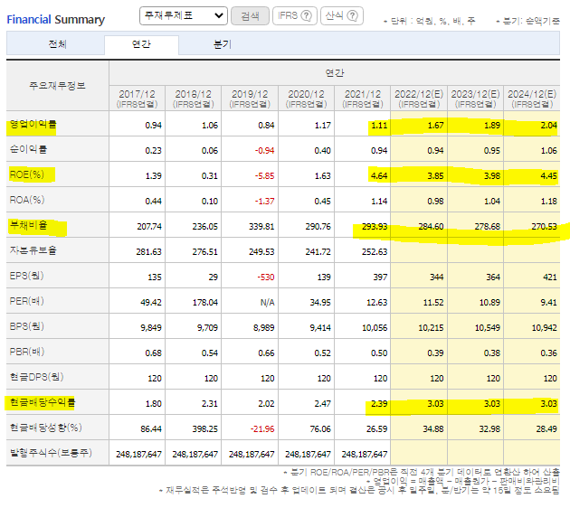Screen dimensions: 570x508
Task: Click the 2018/12 column header
Action: 194,99
